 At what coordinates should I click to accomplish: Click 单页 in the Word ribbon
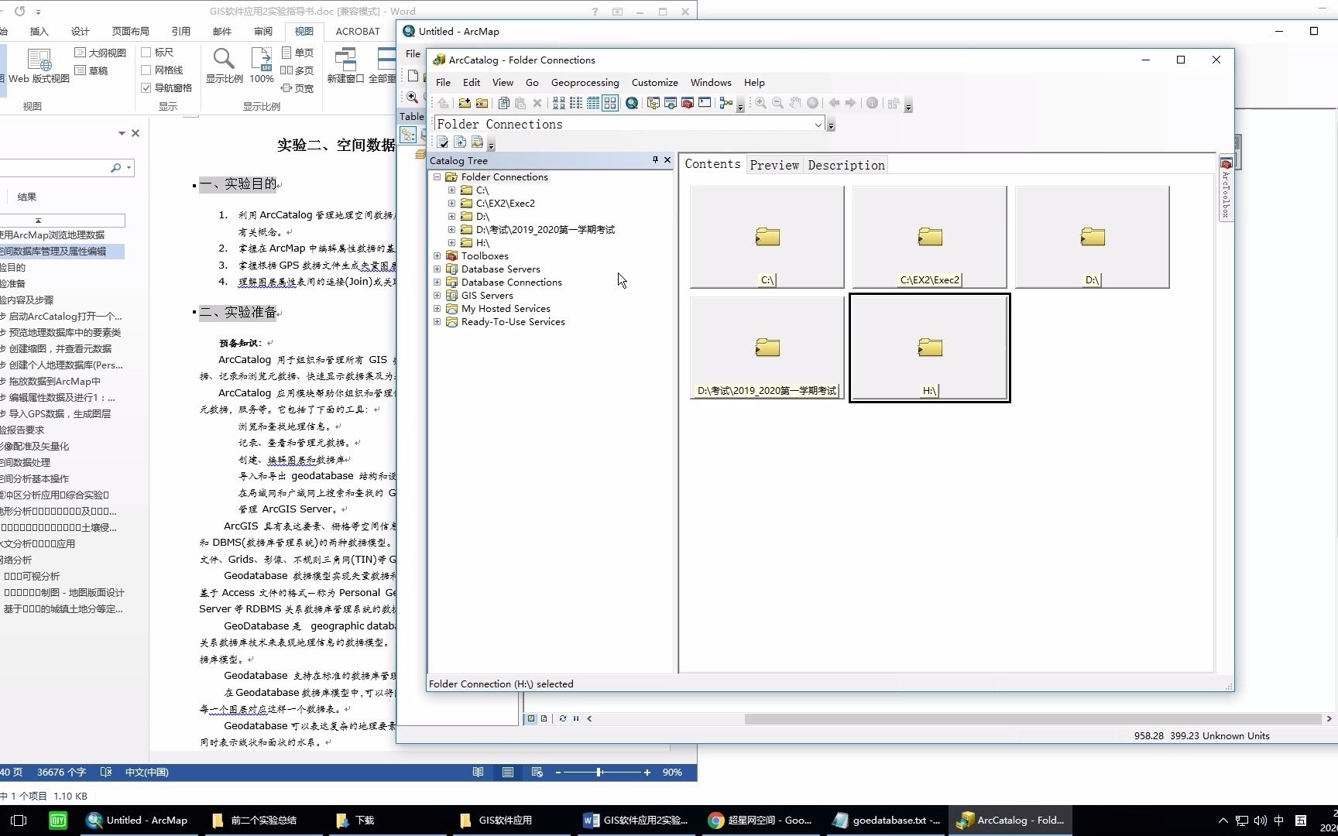298,52
